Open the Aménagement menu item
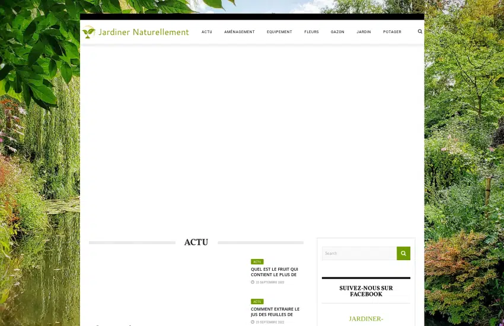The width and height of the screenshot is (504, 326). pyautogui.click(x=240, y=32)
